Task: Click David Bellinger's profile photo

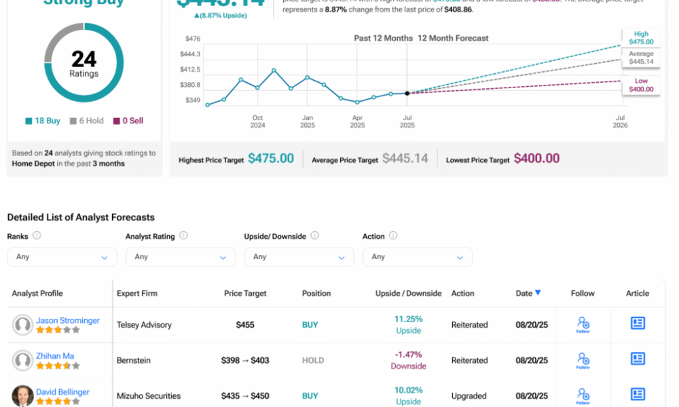Action: click(x=22, y=395)
